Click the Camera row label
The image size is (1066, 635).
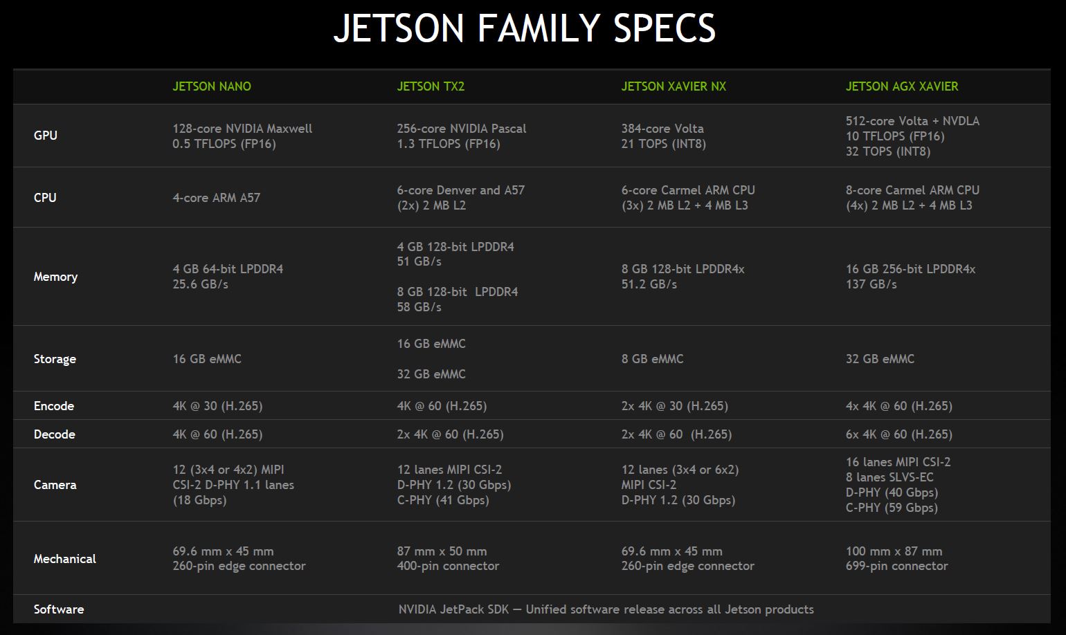click(55, 485)
